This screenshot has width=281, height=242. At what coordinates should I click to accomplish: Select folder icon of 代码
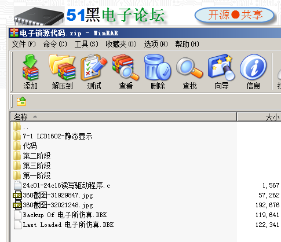[17, 146]
